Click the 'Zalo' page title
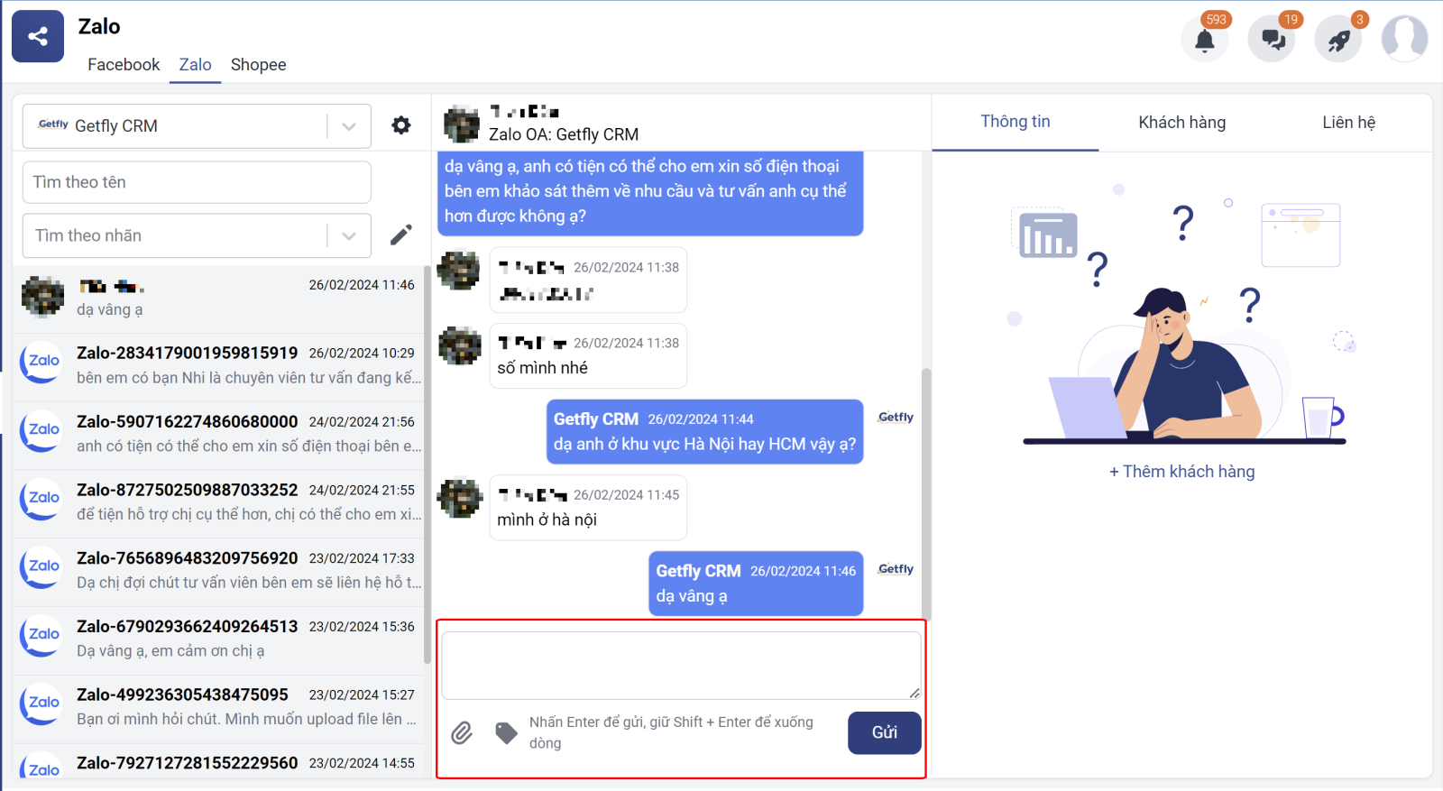The image size is (1443, 791). click(x=99, y=26)
